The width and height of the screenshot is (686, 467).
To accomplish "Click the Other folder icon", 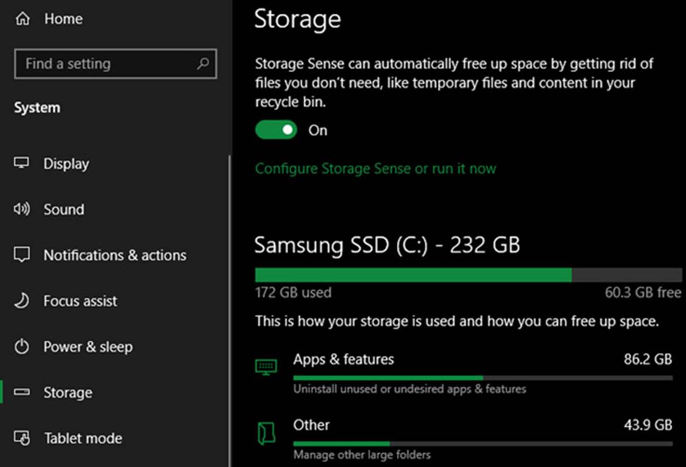I will pyautogui.click(x=266, y=433).
